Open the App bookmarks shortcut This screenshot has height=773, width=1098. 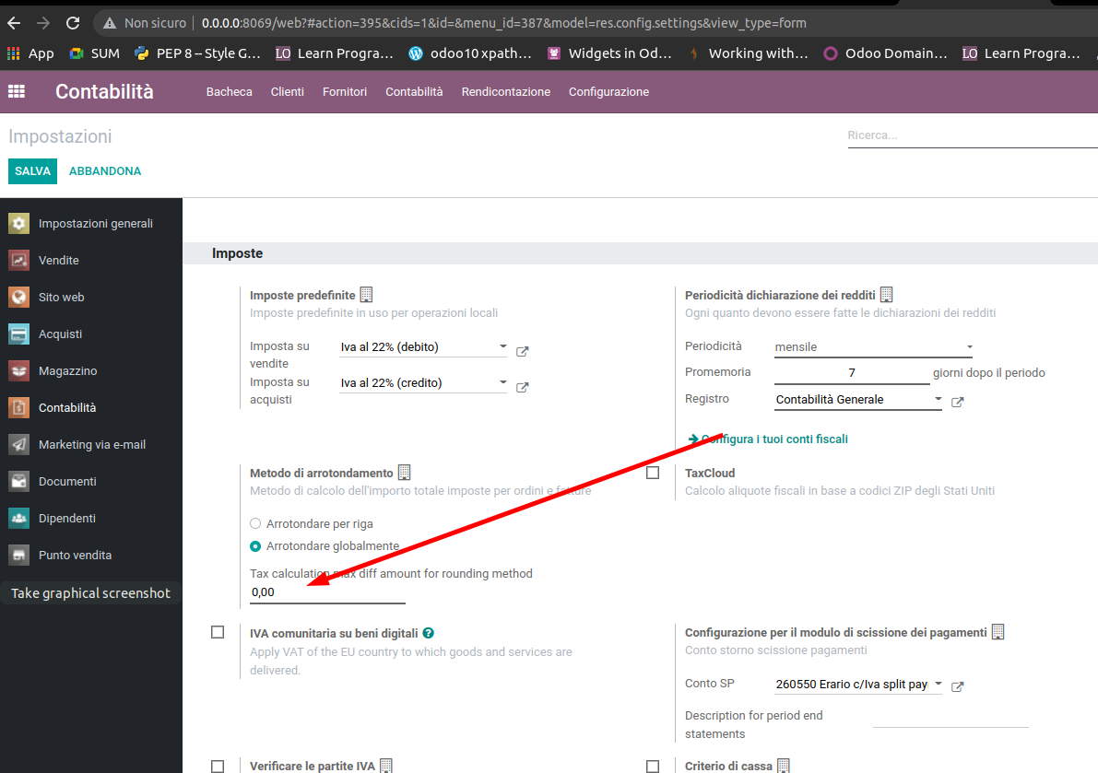[x=30, y=53]
